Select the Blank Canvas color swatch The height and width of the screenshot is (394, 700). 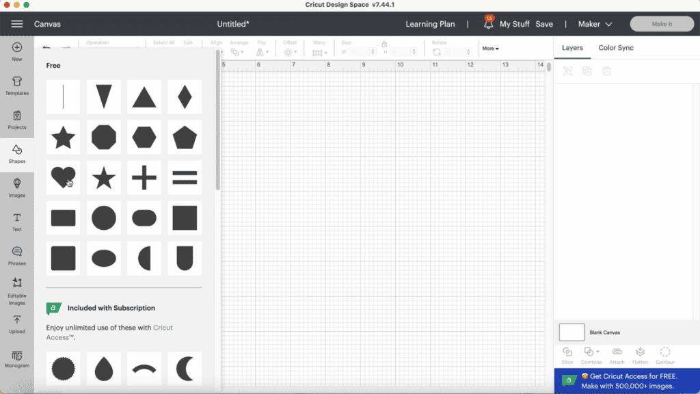tap(571, 332)
